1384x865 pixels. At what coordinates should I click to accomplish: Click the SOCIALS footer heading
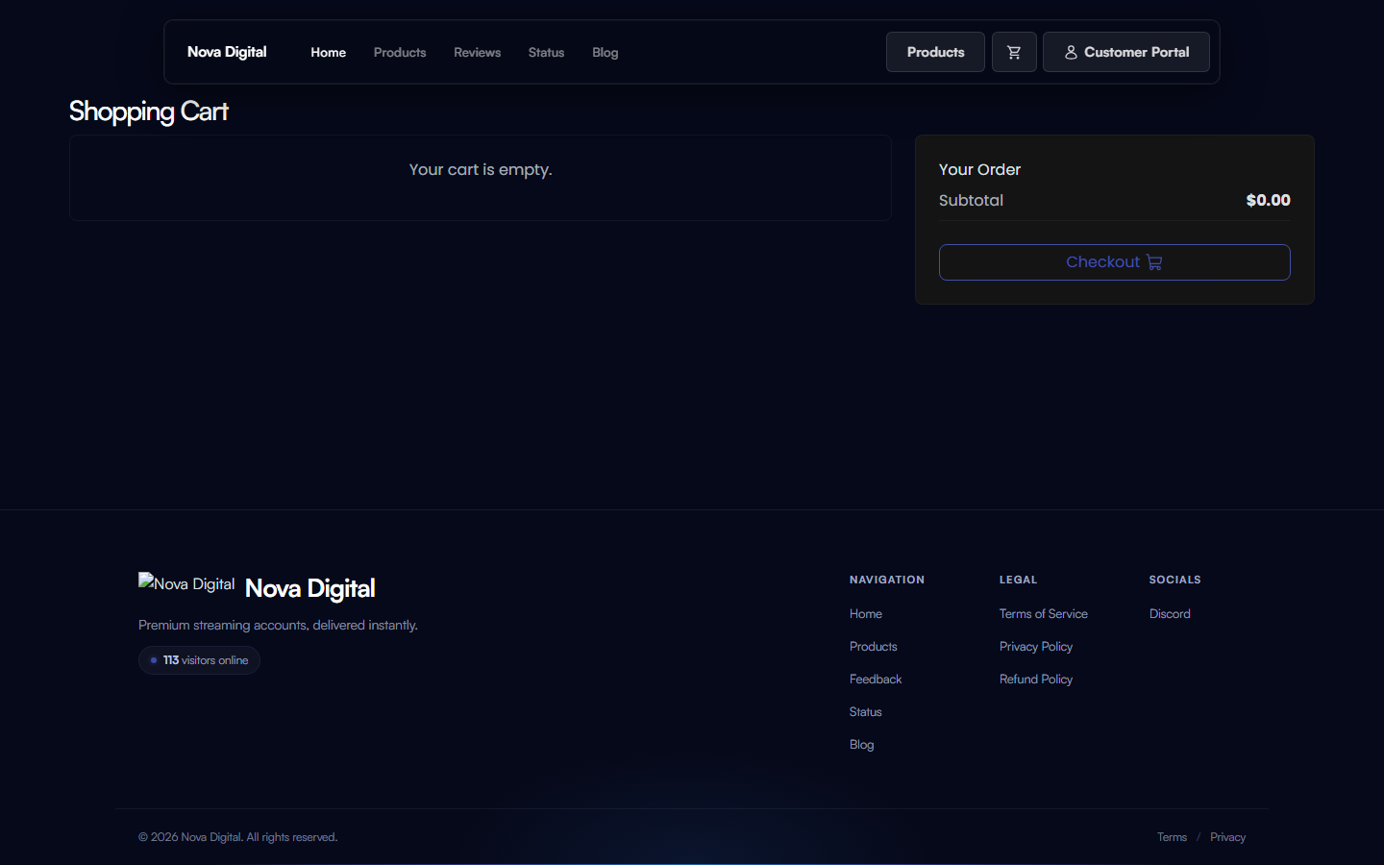[1174, 580]
